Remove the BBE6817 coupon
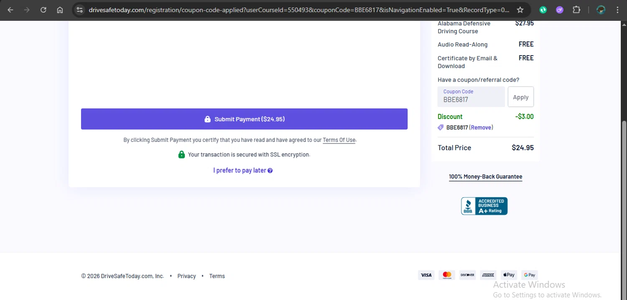 [x=481, y=128]
